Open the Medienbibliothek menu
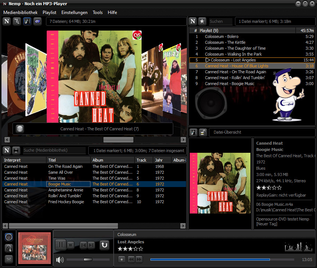 click(21, 12)
